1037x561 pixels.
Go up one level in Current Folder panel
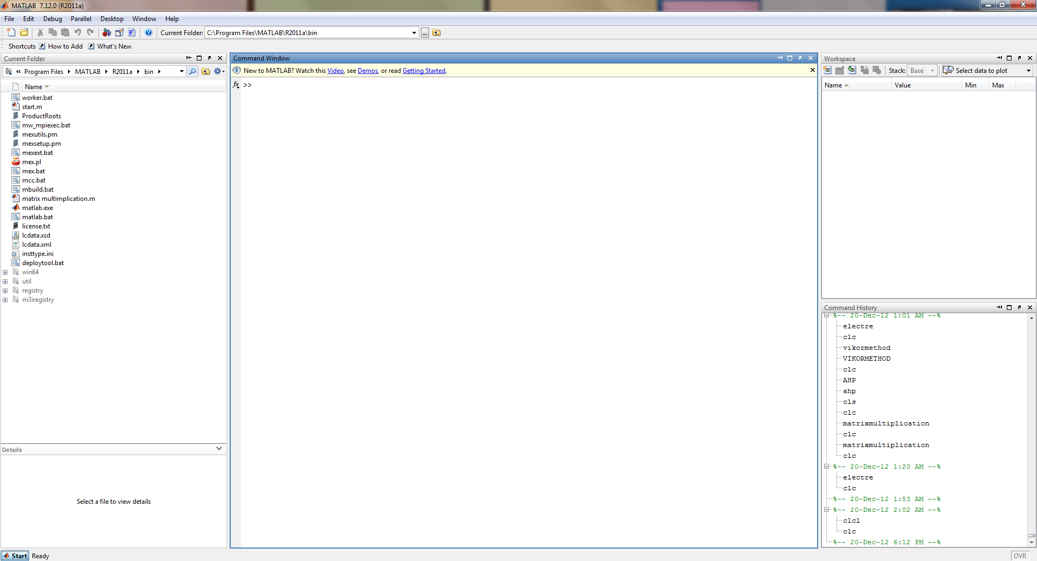(x=206, y=71)
